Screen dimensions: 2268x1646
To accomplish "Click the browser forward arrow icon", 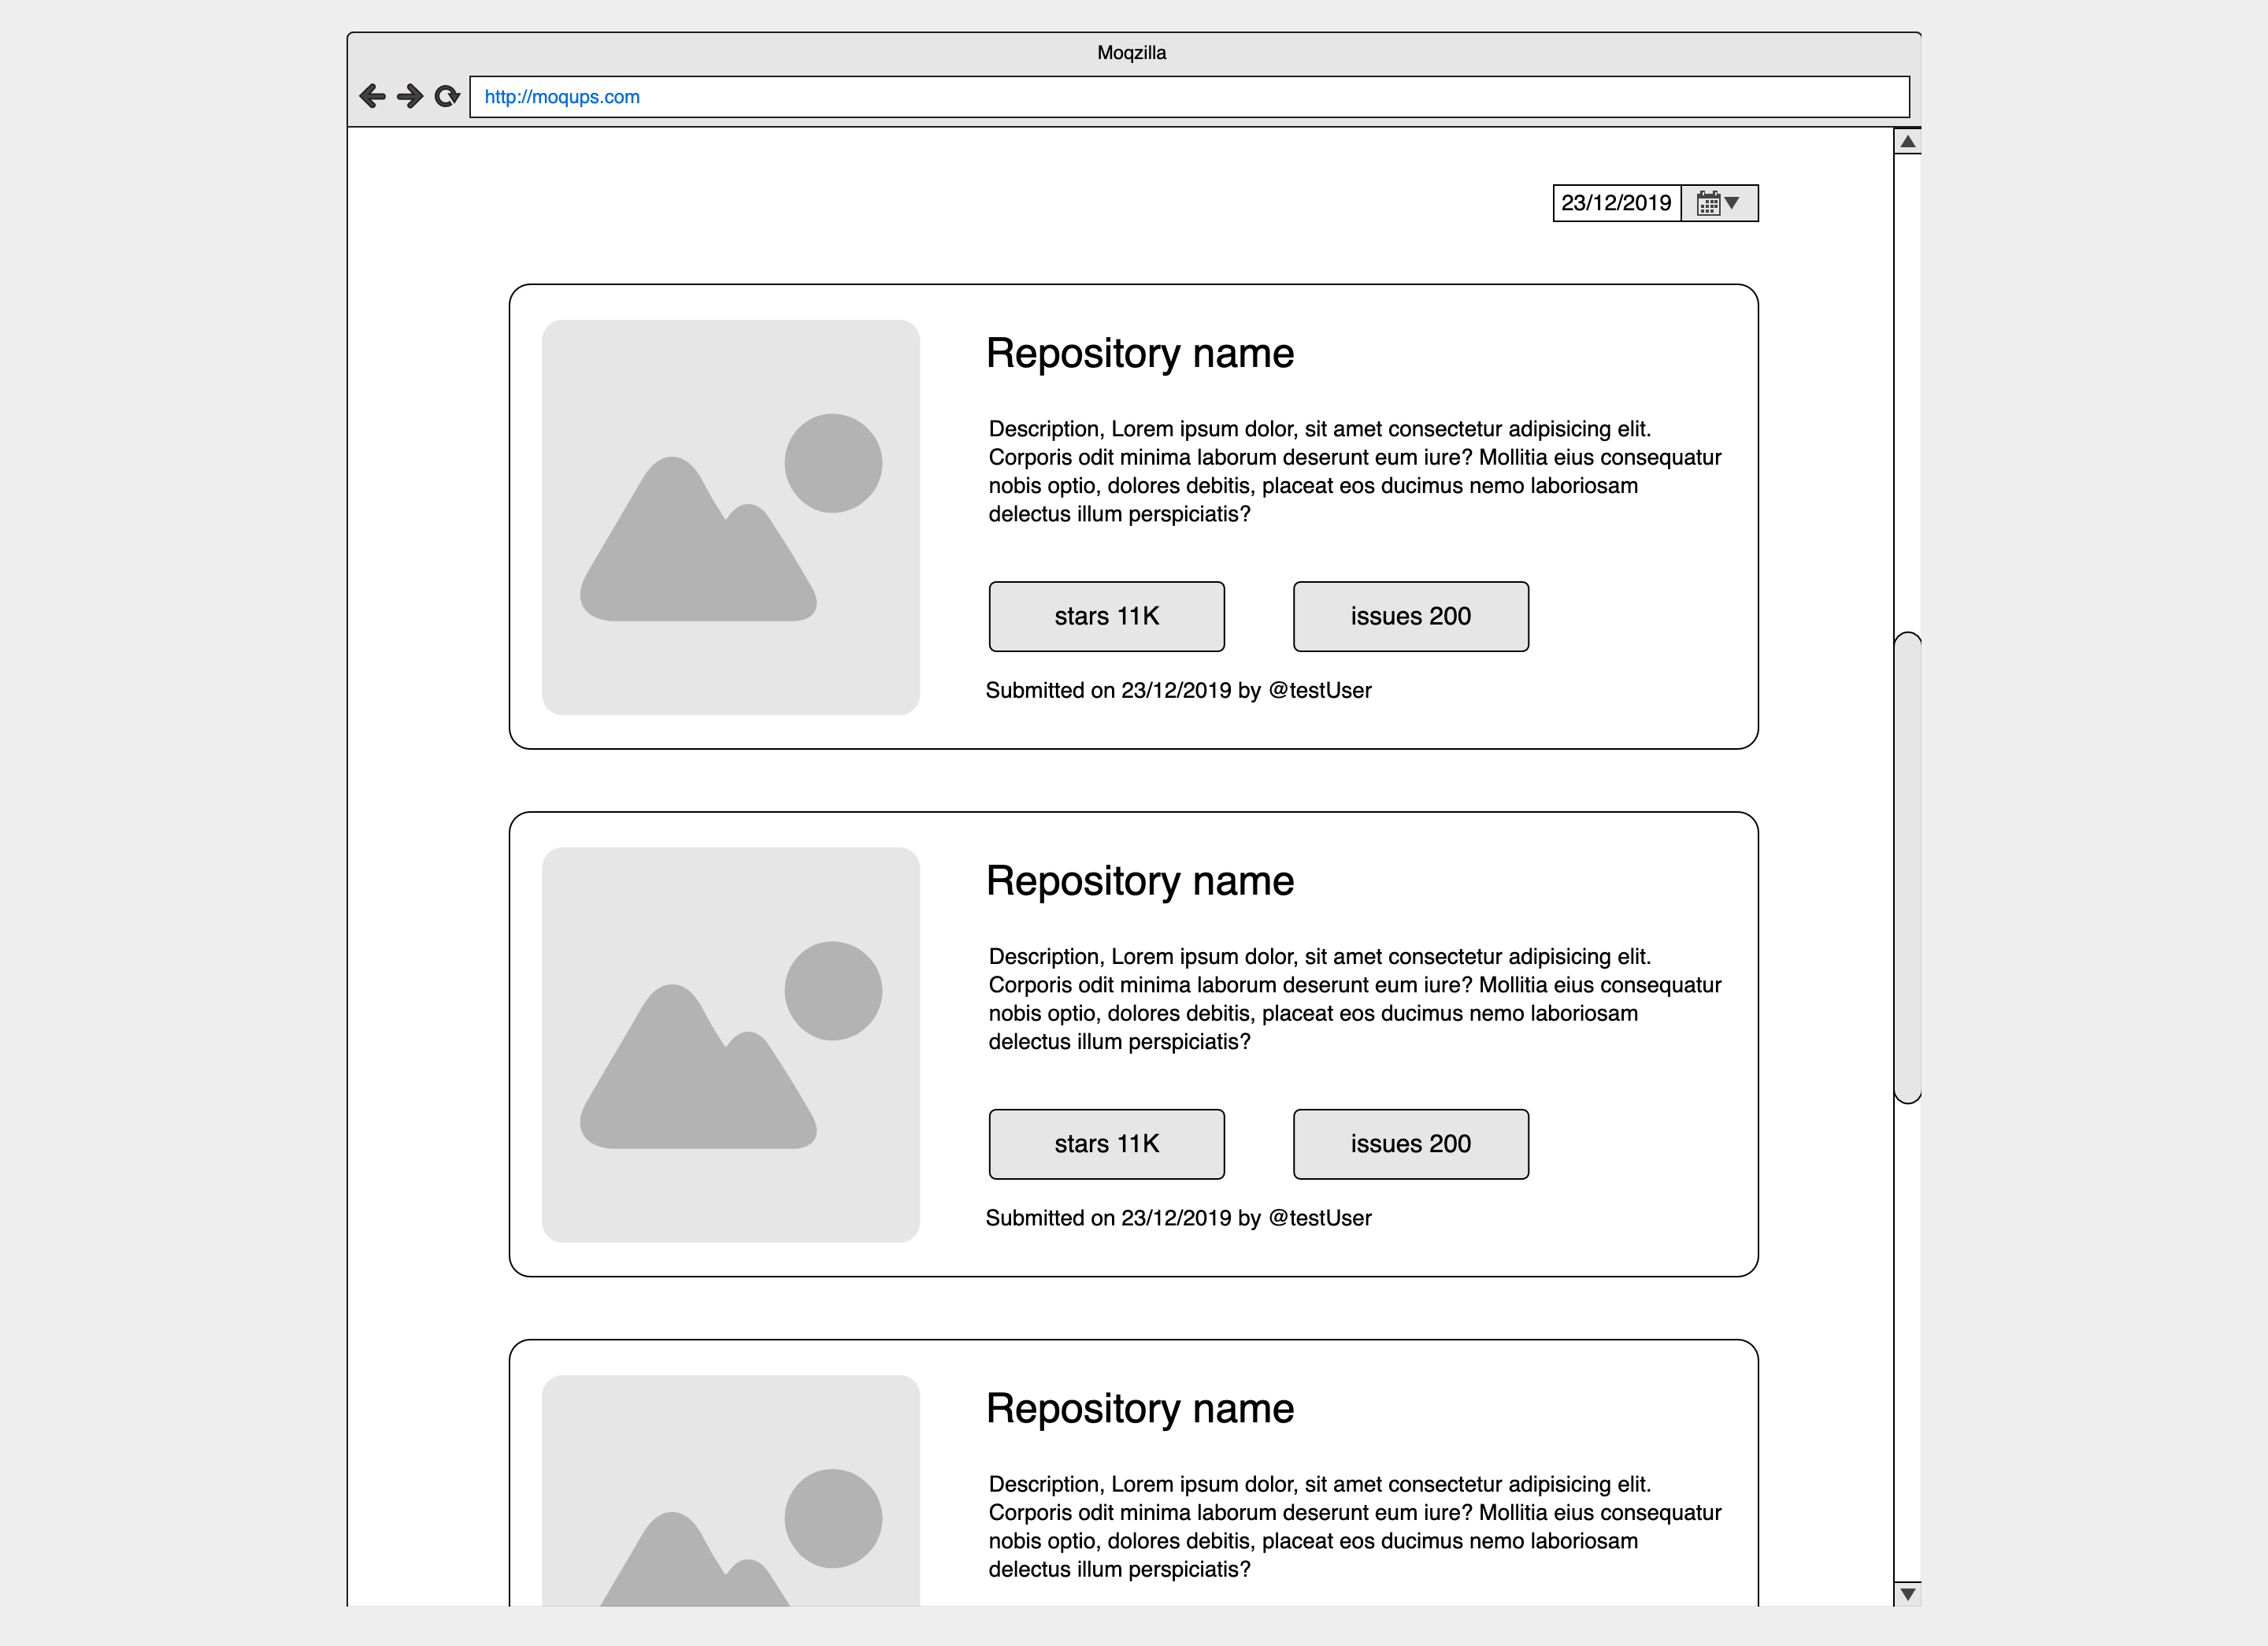I will click(409, 96).
